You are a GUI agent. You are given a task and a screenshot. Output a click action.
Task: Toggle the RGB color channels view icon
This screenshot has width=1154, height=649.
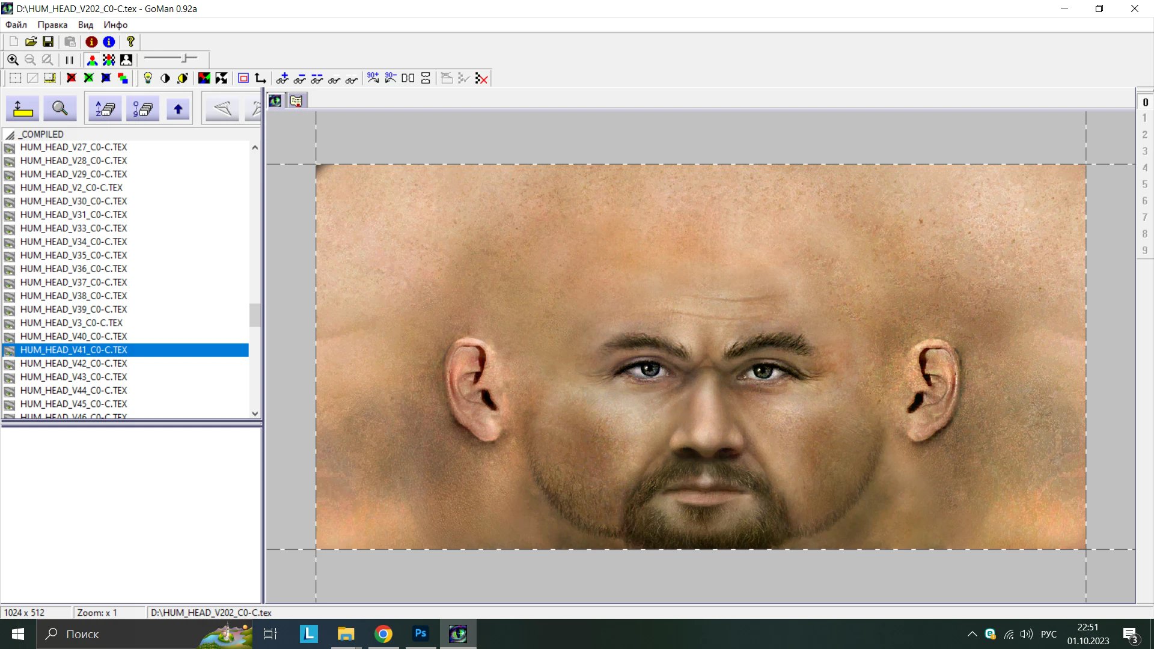[x=92, y=60]
